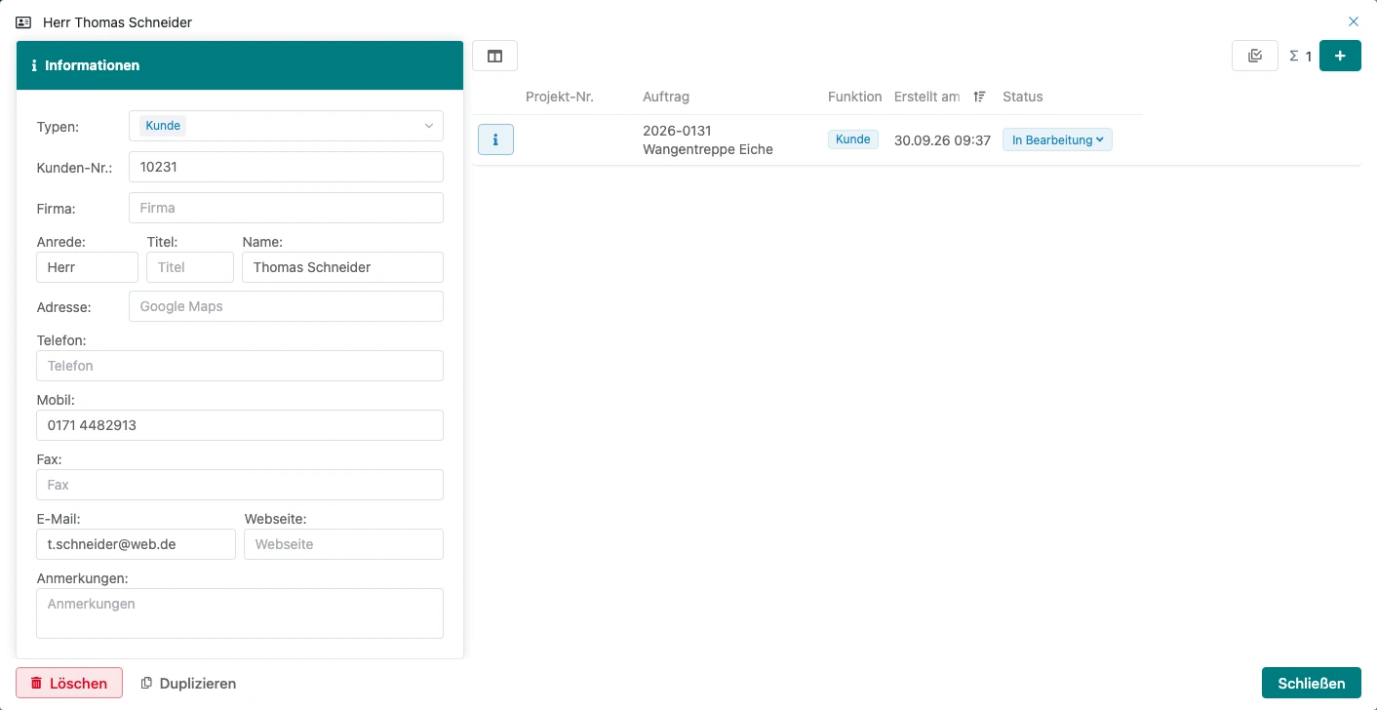
Task: Click the Adresse Google Maps field
Action: pos(286,306)
